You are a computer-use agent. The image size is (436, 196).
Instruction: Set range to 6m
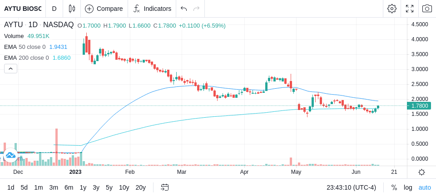pyautogui.click(x=69, y=188)
